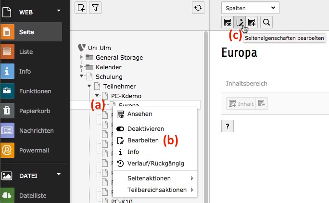Screen dimensions: 329x203
Task: Open the Spalten view dropdown
Action: [250, 8]
